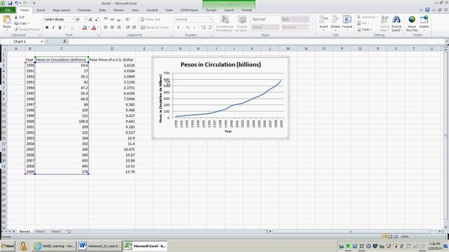Switch to the Data tab
This screenshot has width=449, height=252.
[102, 10]
